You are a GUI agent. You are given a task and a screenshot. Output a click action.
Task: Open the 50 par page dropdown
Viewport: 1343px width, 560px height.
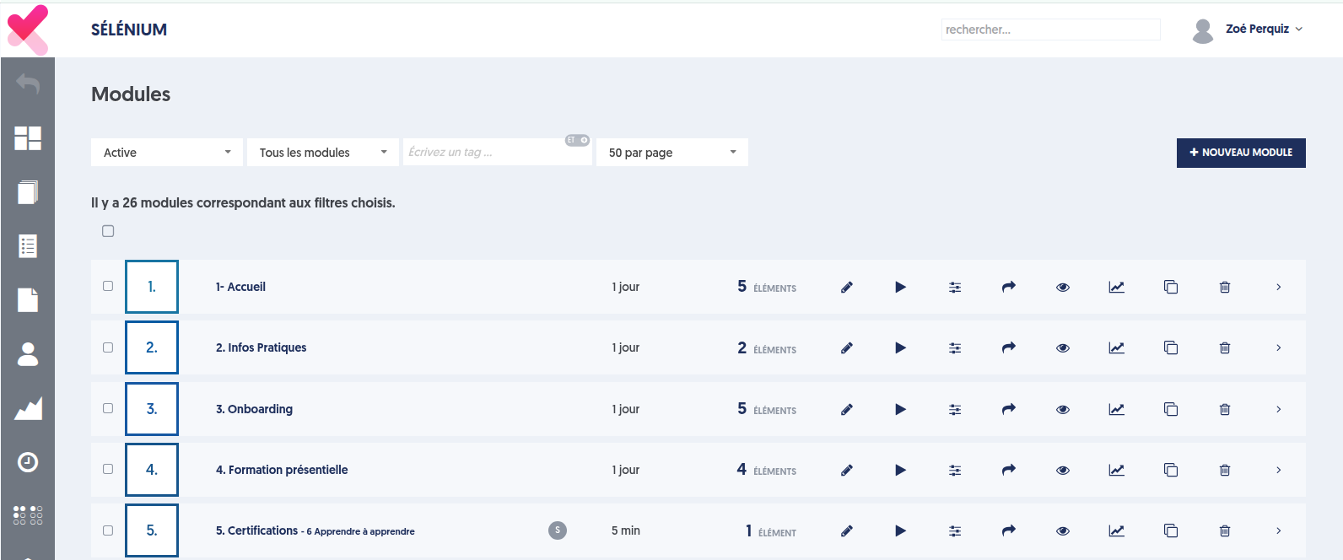pyautogui.click(x=672, y=153)
